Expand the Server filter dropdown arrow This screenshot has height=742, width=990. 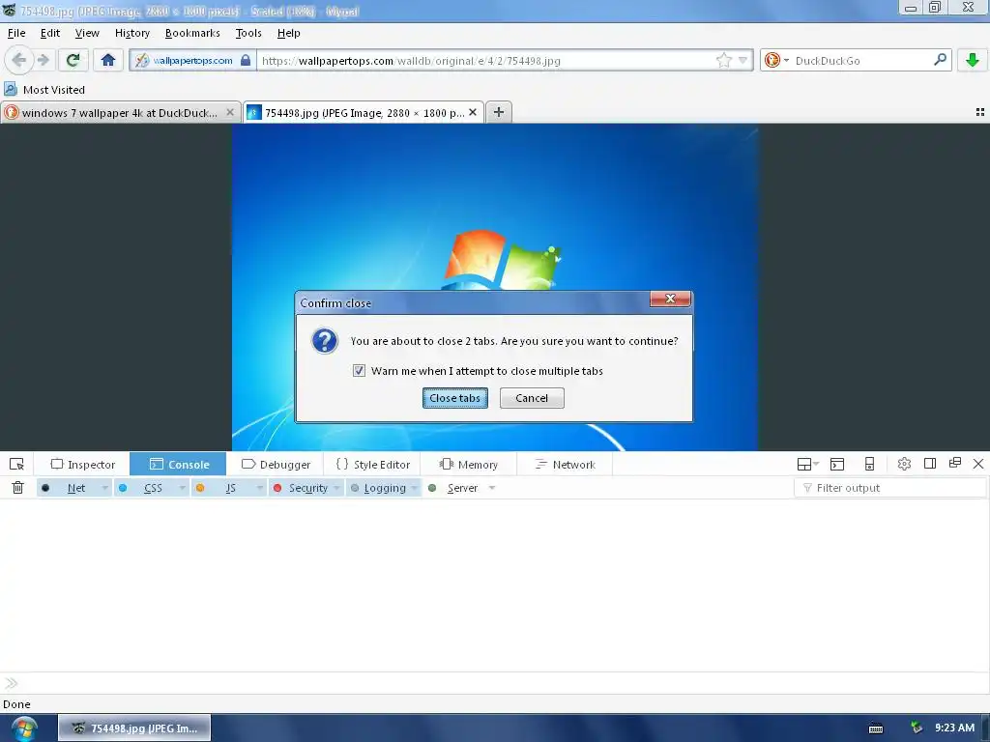click(x=492, y=488)
